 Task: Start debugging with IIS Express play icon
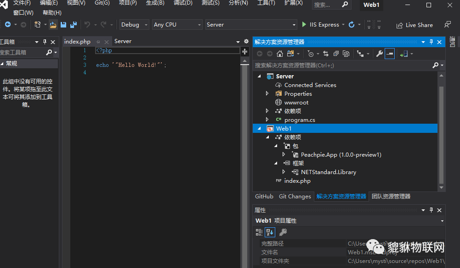point(304,25)
